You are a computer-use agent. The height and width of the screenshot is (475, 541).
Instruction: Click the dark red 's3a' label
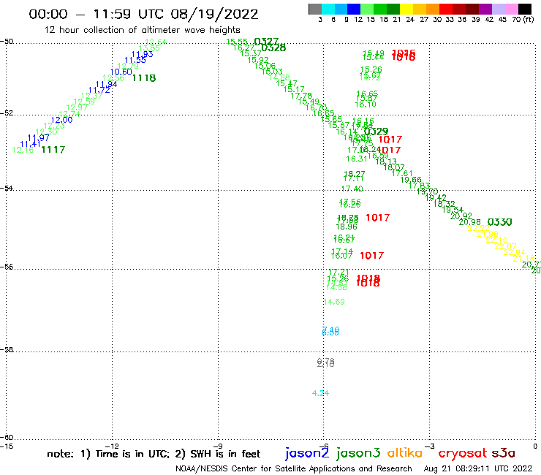pos(503,453)
